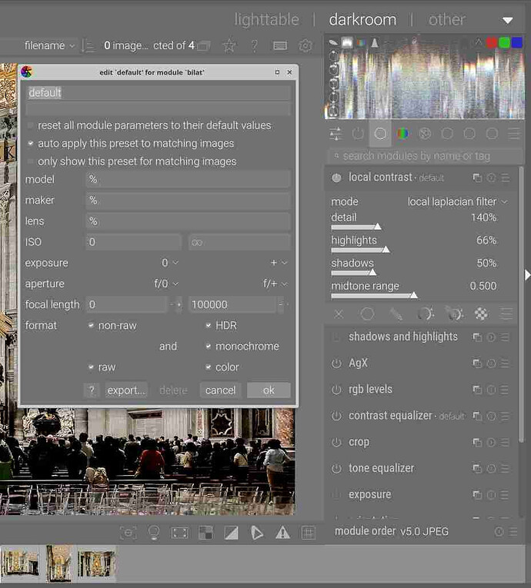The height and width of the screenshot is (588, 531).
Task: Uncheck auto apply preset to matching images
Action: tap(31, 144)
